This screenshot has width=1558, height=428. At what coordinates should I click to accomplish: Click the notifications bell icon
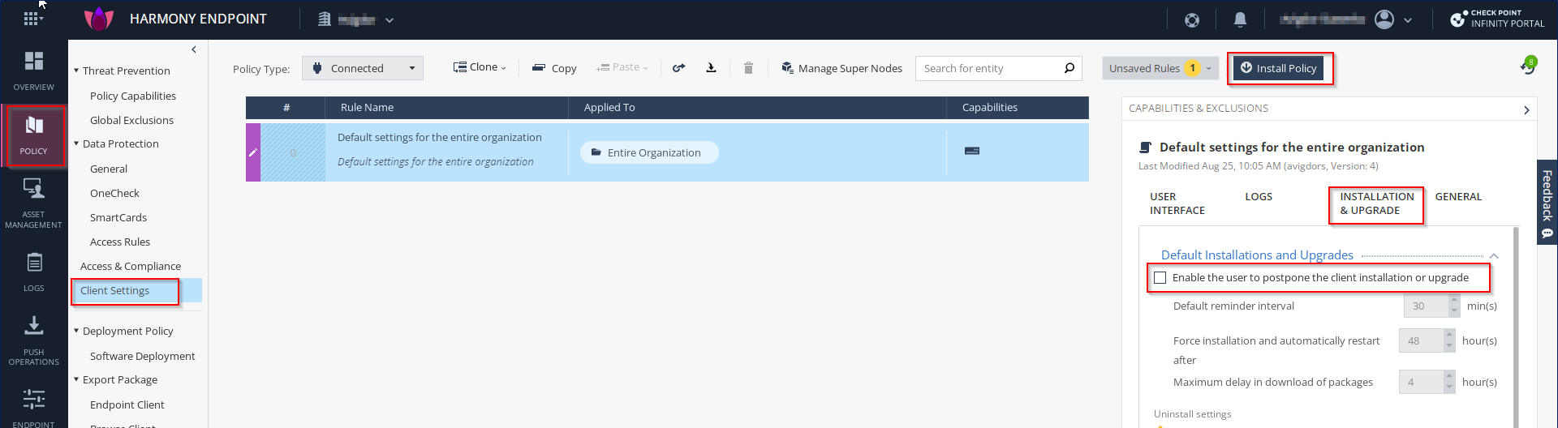click(1240, 19)
